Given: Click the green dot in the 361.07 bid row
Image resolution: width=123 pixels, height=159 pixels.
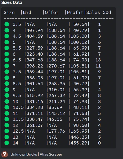Looking at the screenshot, I should pyautogui.click(x=7, y=125).
